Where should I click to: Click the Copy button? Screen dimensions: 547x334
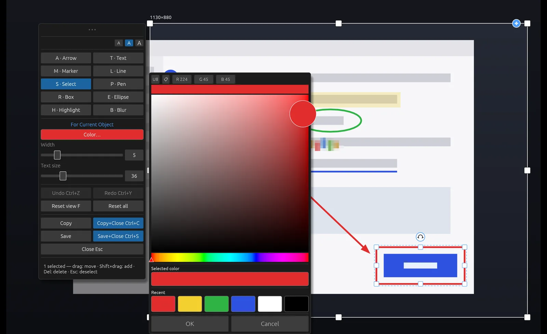click(66, 223)
